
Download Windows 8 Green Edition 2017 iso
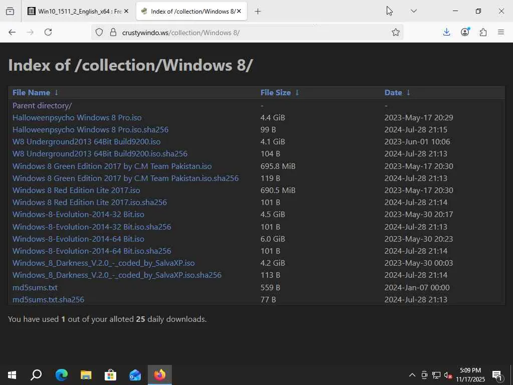(112, 166)
